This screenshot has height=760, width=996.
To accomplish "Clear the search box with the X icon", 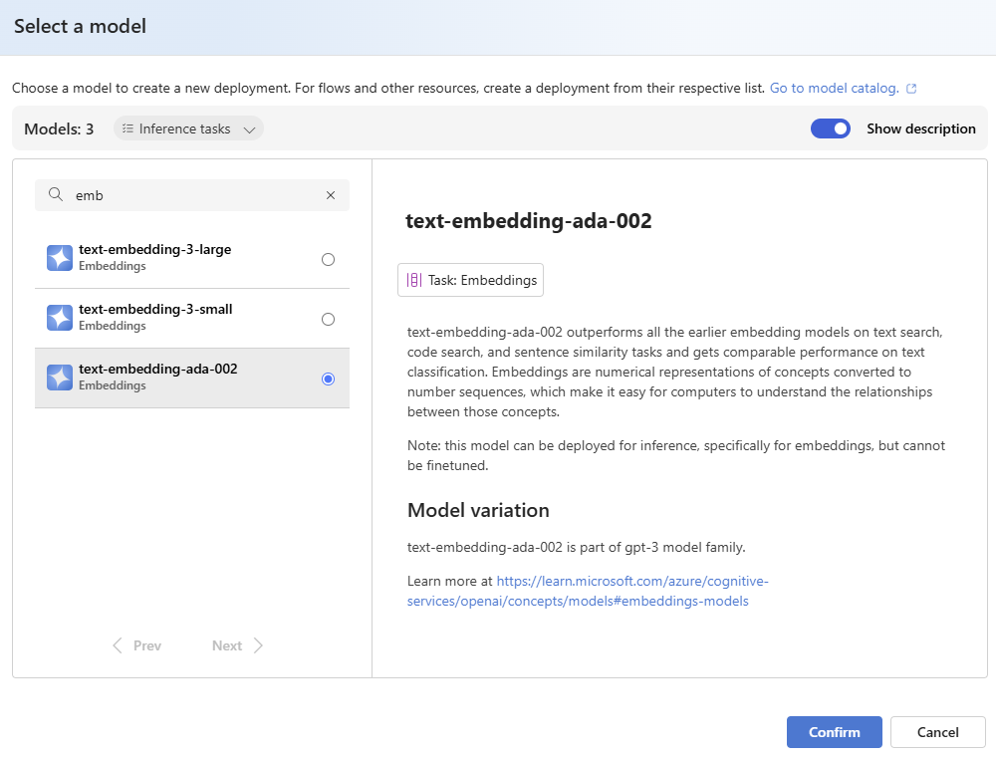I will click(x=331, y=195).
